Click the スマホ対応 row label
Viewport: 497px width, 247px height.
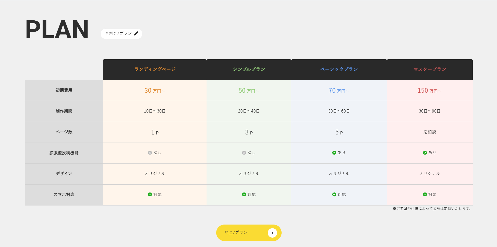tap(64, 195)
